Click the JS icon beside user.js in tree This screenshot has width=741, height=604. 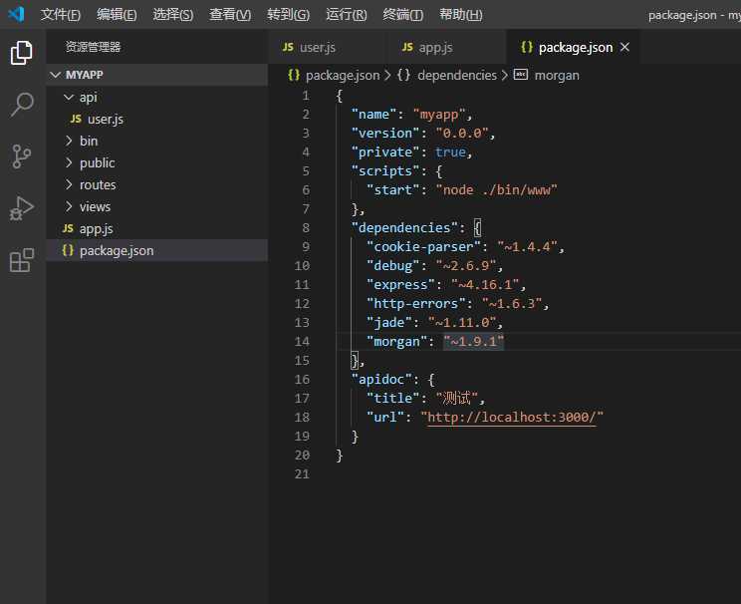76,119
